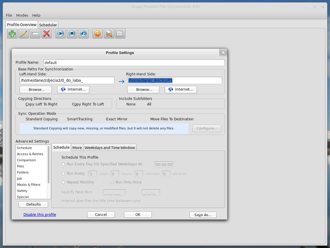Select Files in Advanced Settings list
This screenshot has height=248, width=330.
[x=31, y=166]
